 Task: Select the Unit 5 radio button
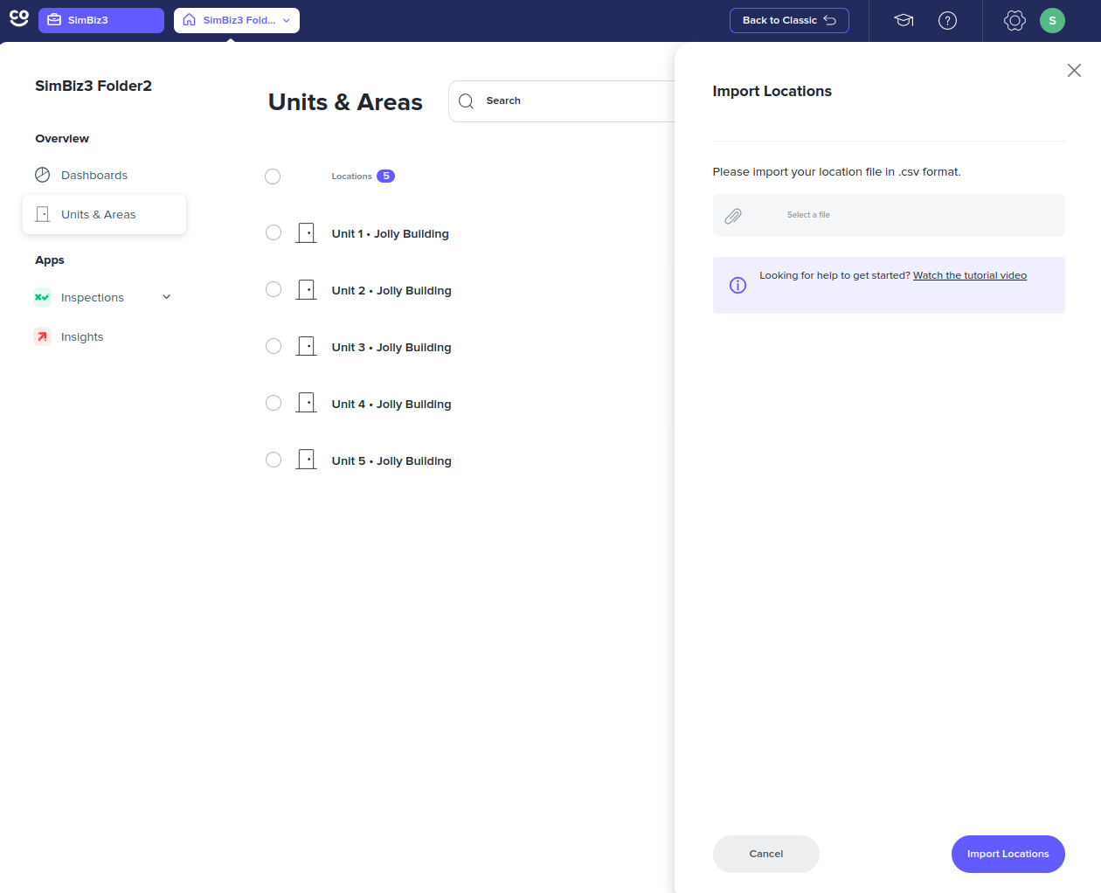[x=274, y=460]
